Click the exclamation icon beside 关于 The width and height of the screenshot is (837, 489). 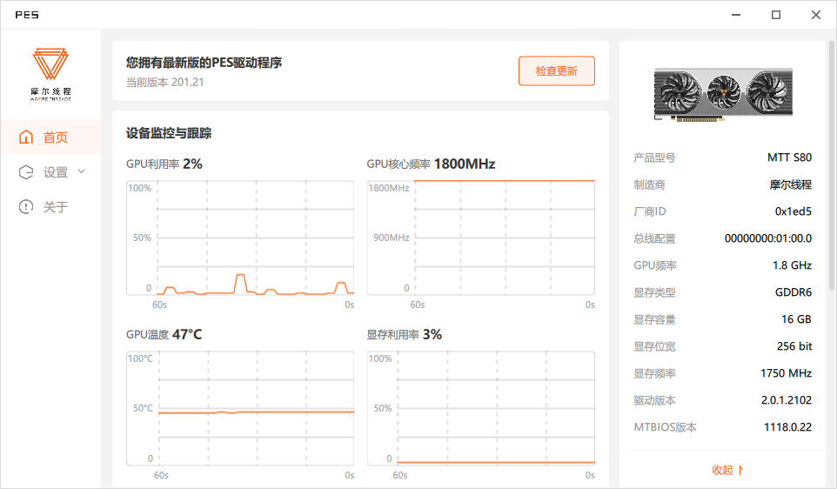pyautogui.click(x=26, y=207)
